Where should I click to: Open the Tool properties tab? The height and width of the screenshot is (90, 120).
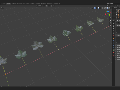[x=114, y=23]
